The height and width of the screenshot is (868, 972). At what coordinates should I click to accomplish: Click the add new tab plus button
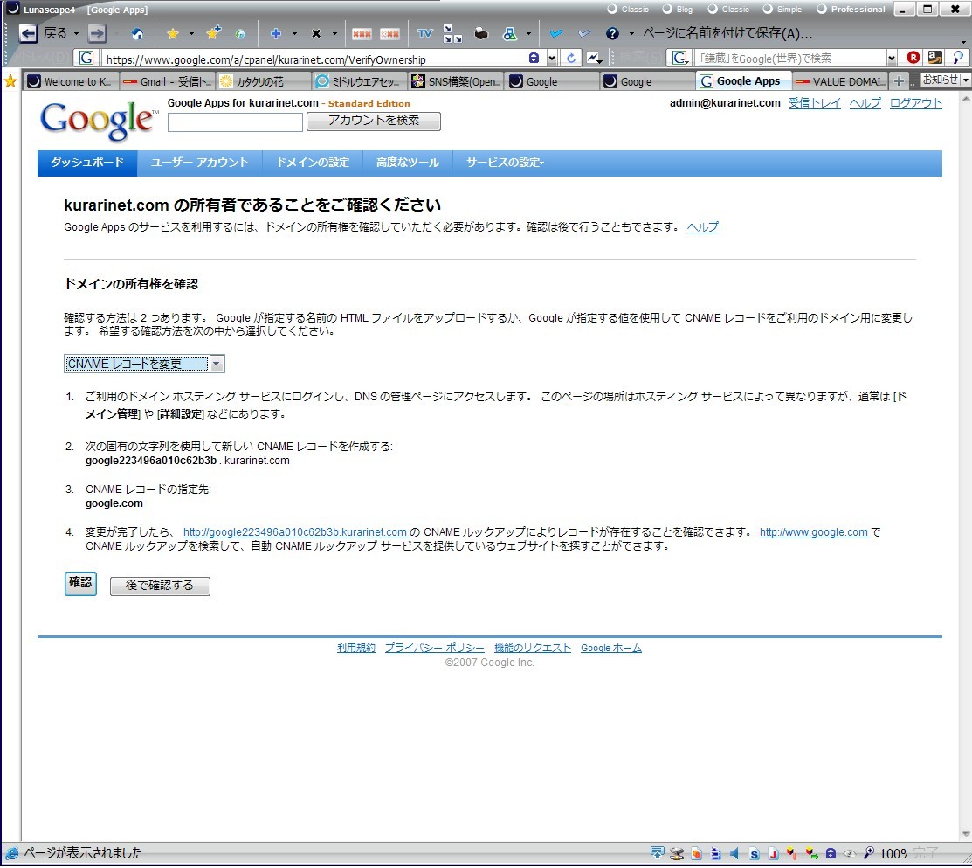pyautogui.click(x=899, y=81)
